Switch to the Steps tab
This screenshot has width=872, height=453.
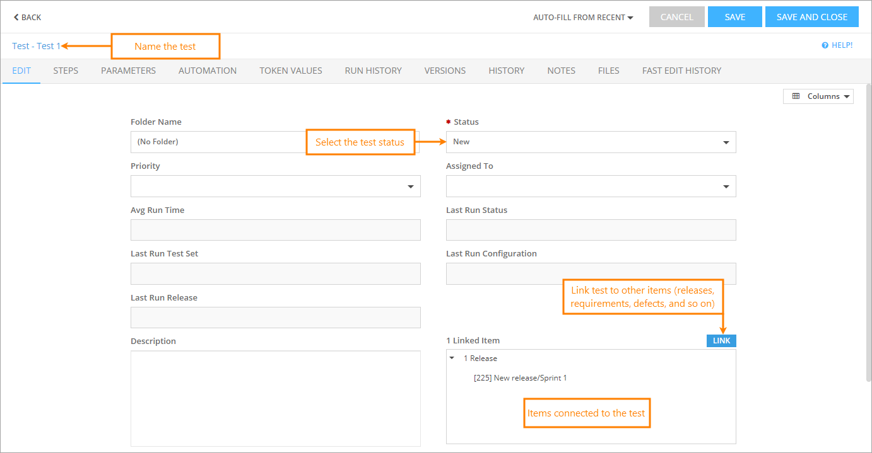[x=66, y=71]
